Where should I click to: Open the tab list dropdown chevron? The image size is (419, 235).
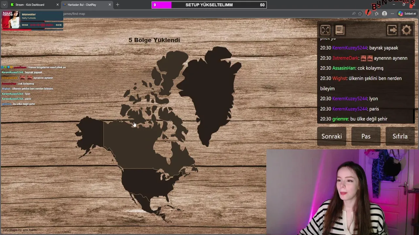(x=4, y=5)
